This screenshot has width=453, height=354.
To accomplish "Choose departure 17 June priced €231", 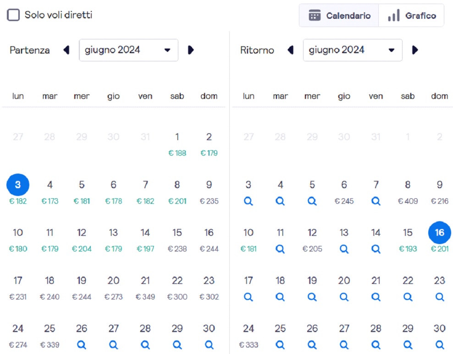I will (18, 288).
